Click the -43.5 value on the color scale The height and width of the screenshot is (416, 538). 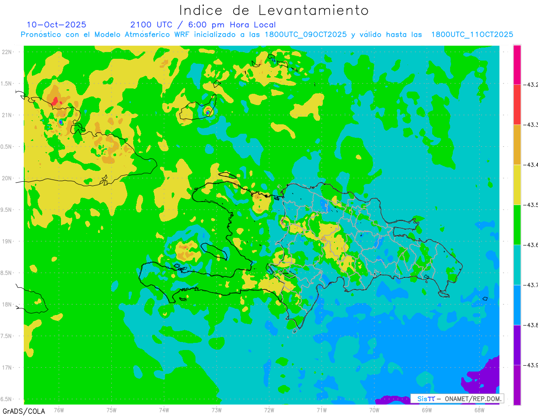pyautogui.click(x=531, y=205)
